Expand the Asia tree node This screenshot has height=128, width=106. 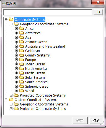tap(16, 37)
